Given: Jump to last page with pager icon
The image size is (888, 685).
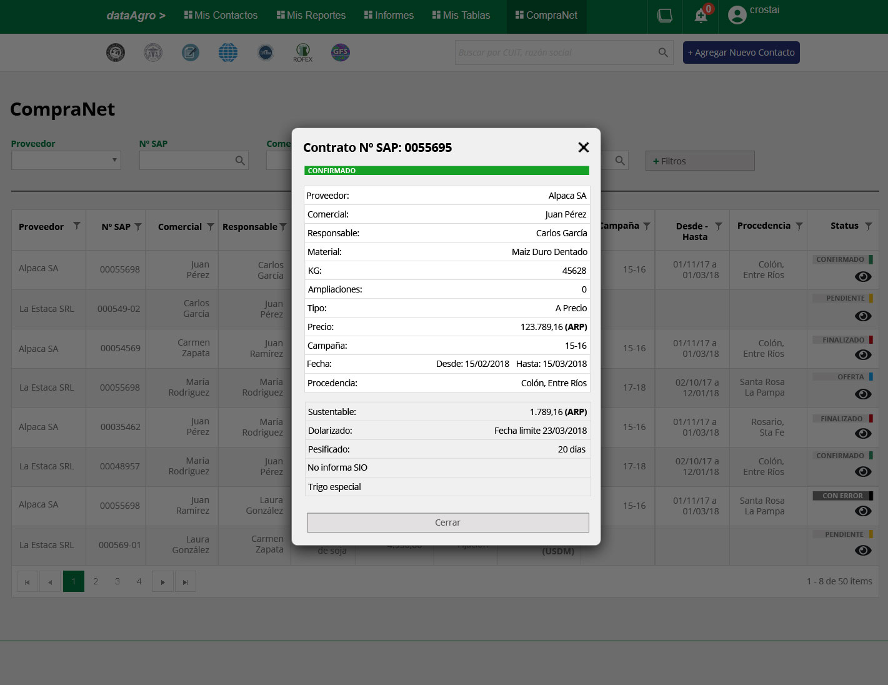Looking at the screenshot, I should point(186,581).
